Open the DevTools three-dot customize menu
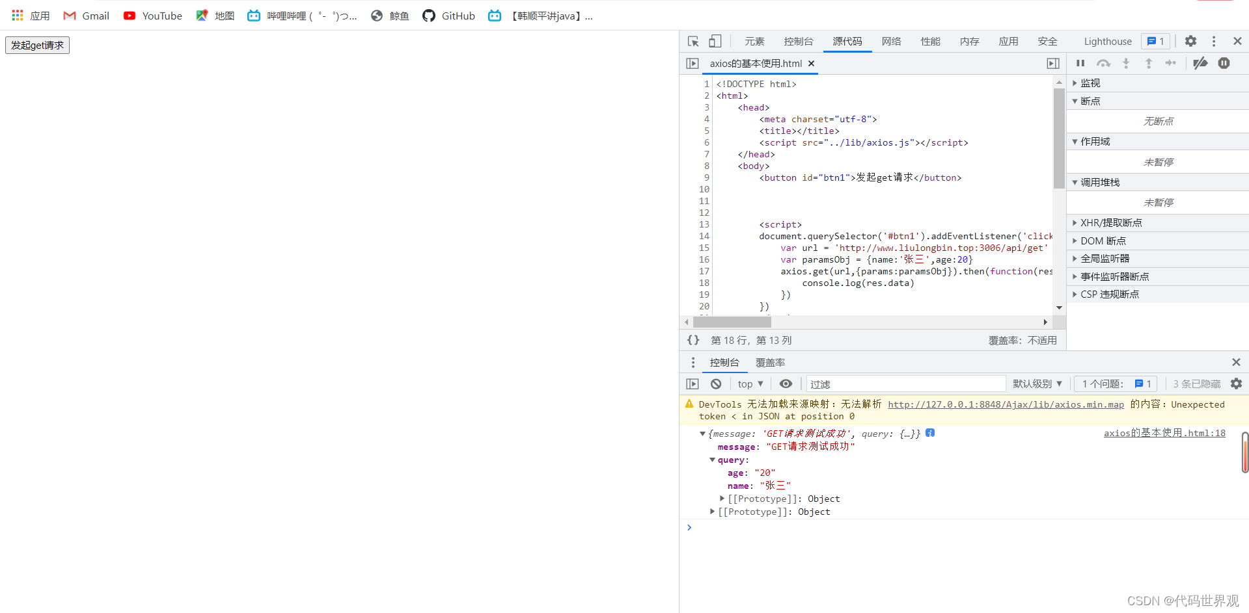1249x613 pixels. 1214,41
